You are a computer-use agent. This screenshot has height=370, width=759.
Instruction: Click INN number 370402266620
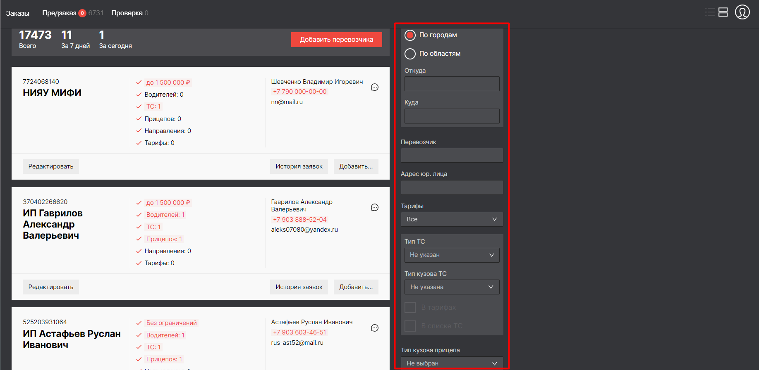[x=45, y=202]
